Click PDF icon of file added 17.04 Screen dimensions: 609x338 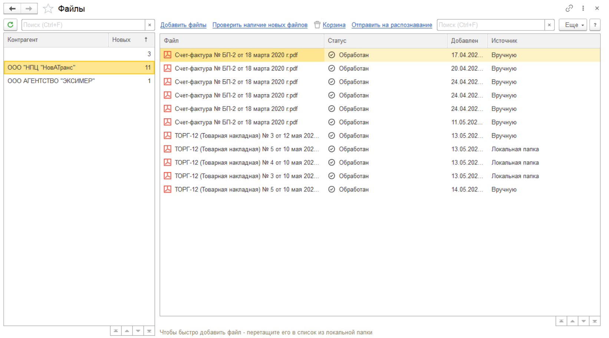(168, 55)
